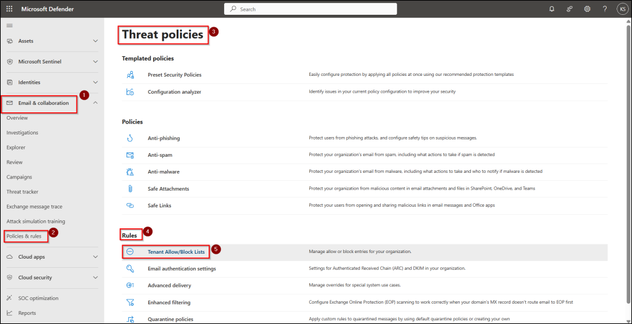Open Tenant Allow/Block Lists
The width and height of the screenshot is (632, 324).
point(176,252)
